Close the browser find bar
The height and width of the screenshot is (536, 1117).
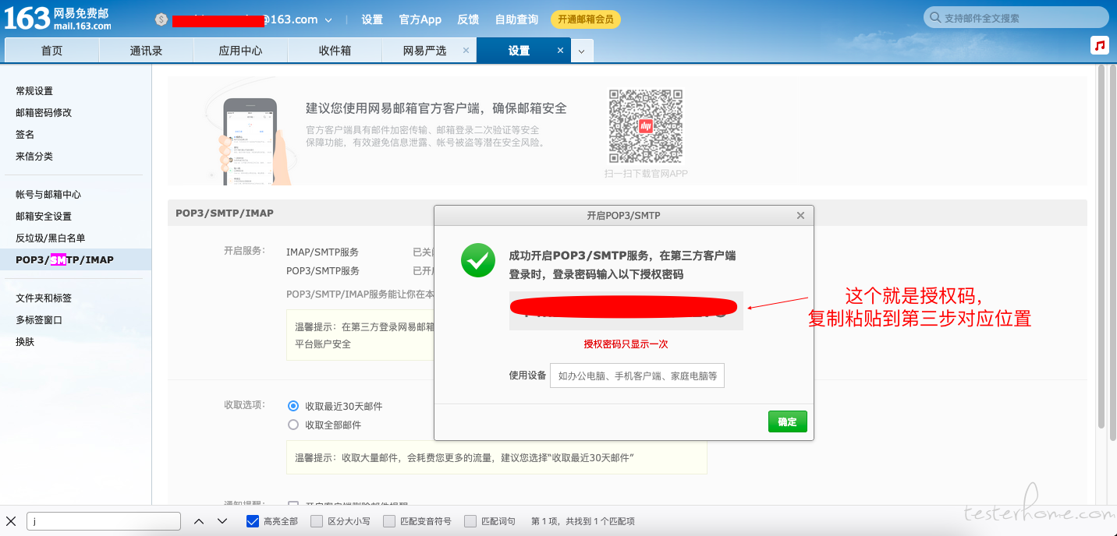(x=11, y=521)
